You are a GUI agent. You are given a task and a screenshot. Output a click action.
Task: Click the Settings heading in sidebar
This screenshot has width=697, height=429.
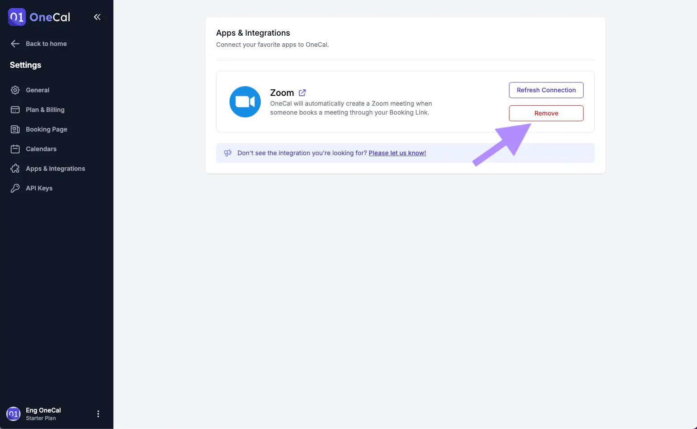25,65
